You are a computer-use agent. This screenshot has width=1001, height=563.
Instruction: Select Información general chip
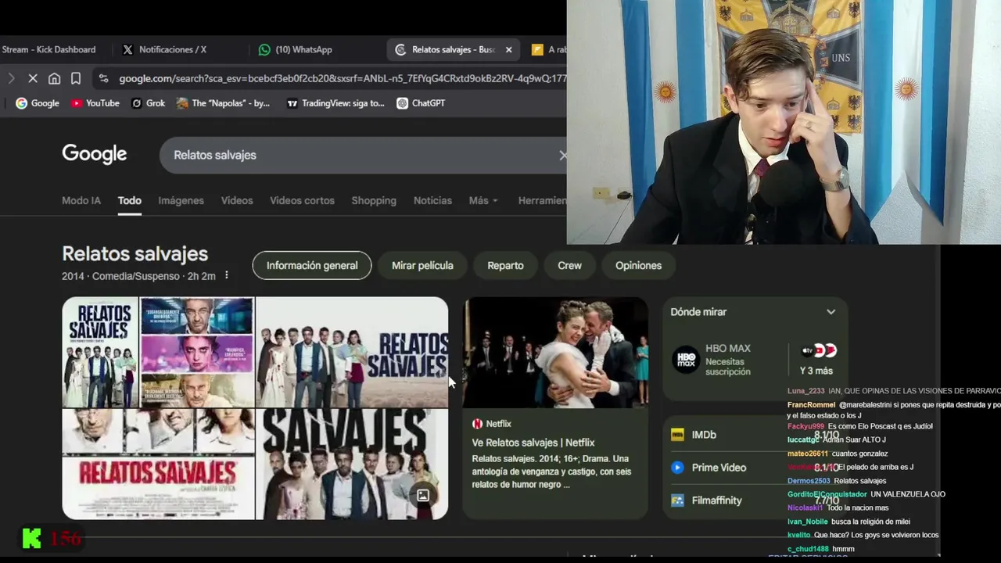[x=312, y=265]
